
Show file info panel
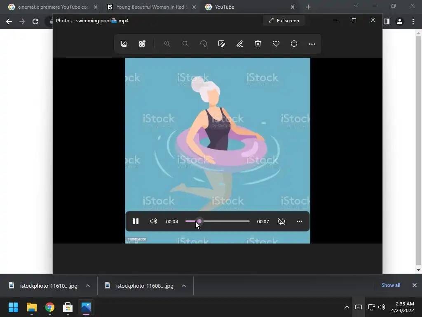click(x=294, y=44)
